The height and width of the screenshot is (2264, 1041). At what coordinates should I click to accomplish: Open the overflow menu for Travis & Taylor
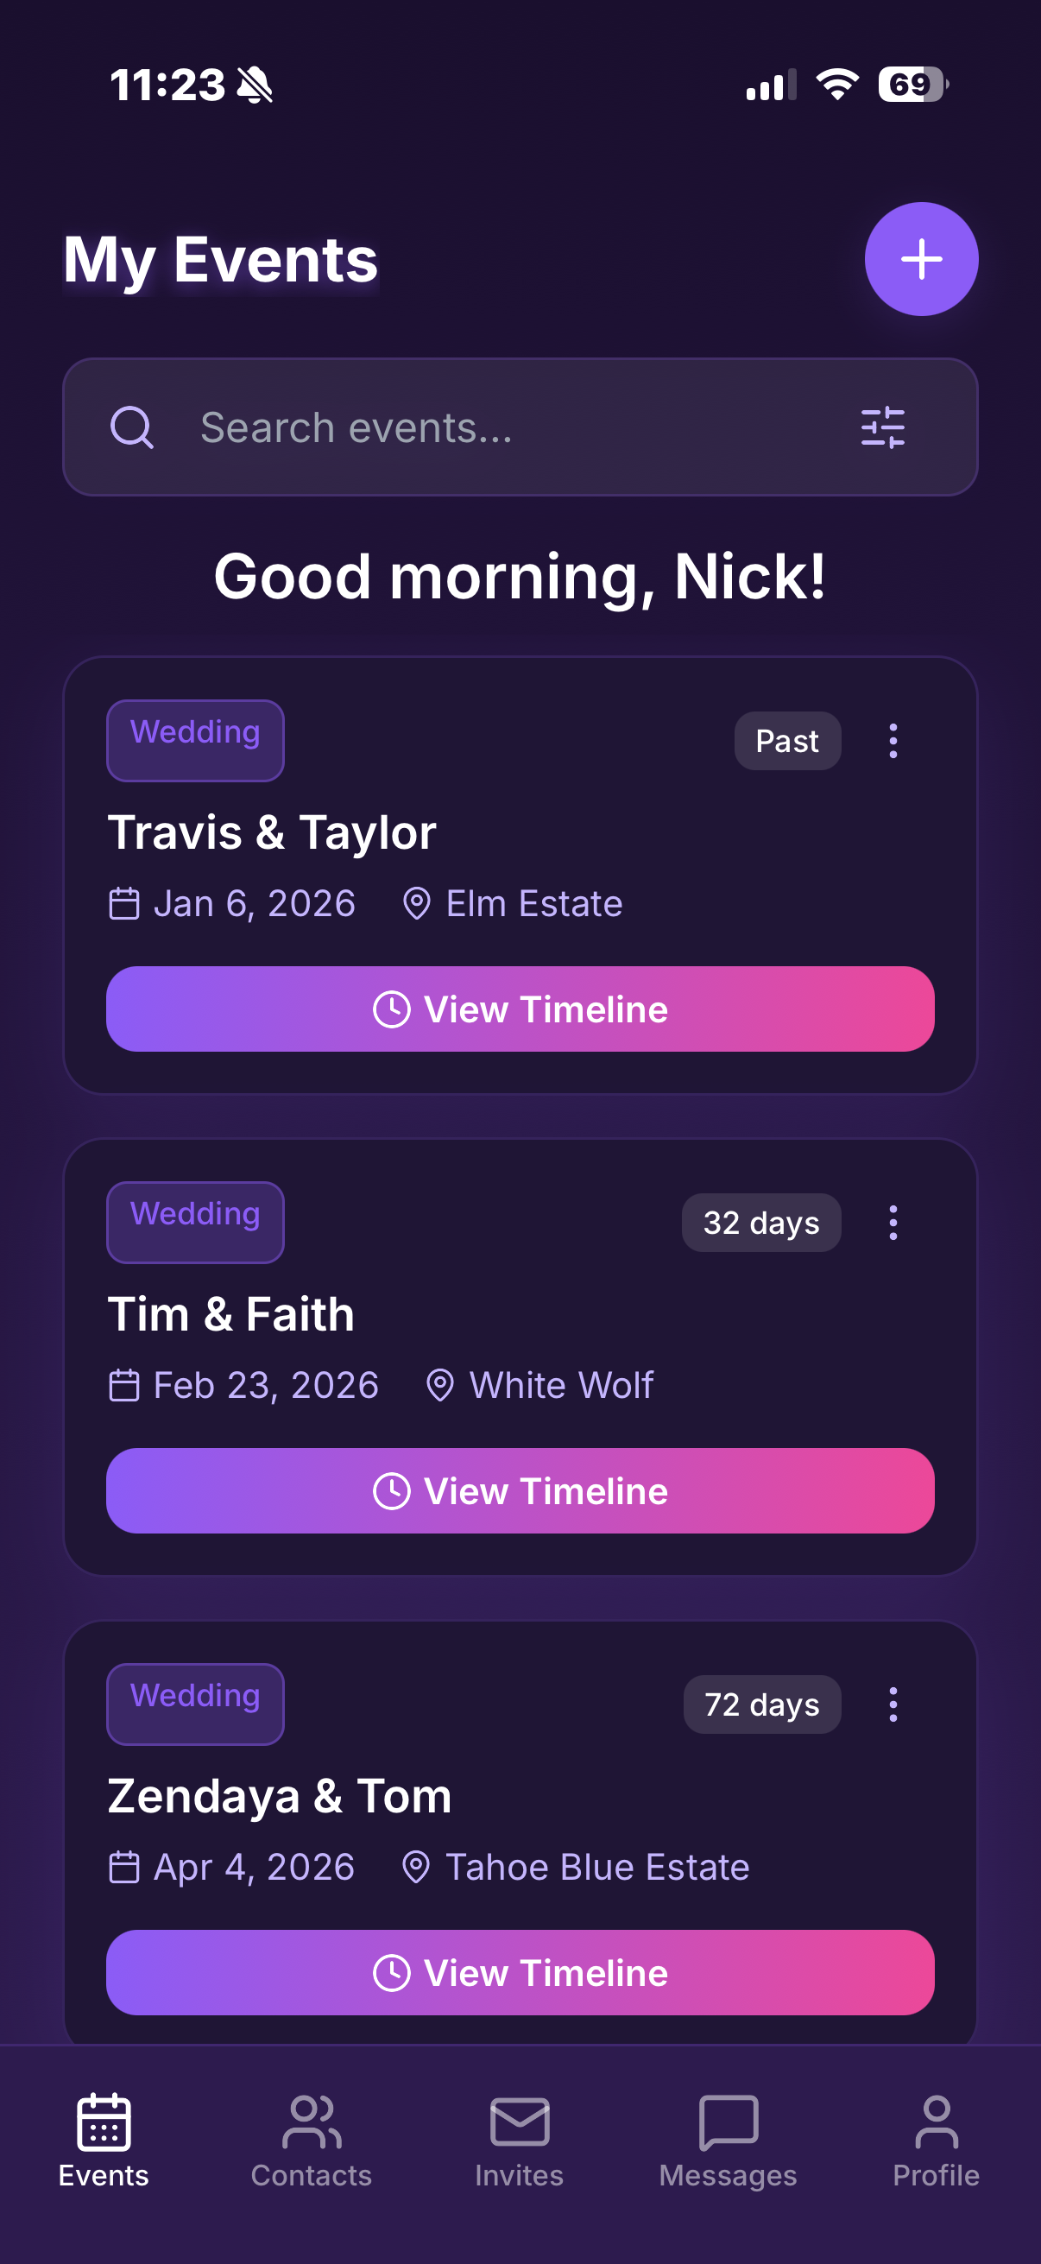[x=893, y=741]
